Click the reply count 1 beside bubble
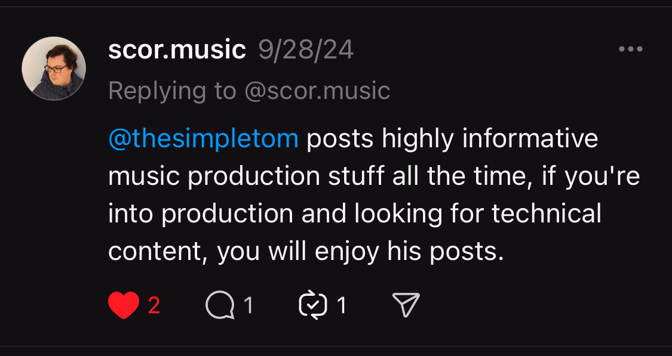This screenshot has height=356, width=672. [248, 306]
